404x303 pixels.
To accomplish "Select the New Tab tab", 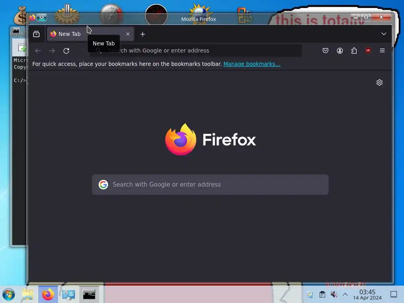I will (x=90, y=34).
